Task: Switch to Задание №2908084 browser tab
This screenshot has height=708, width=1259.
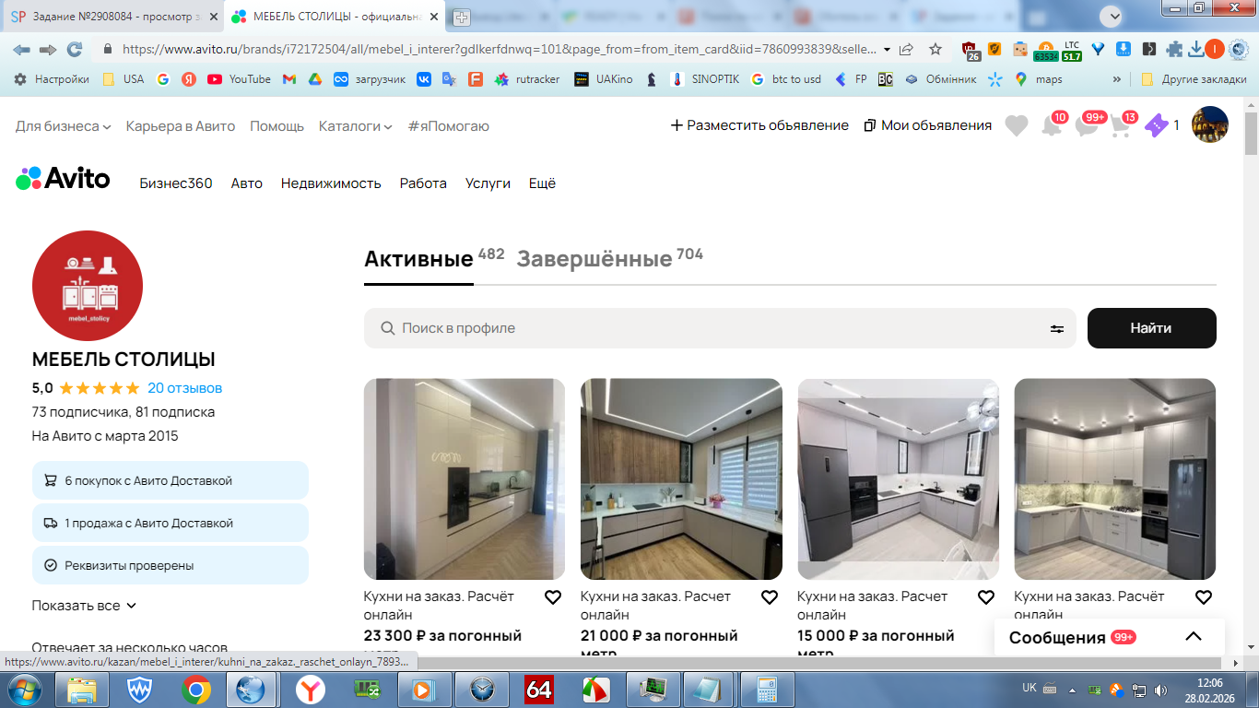Action: [114, 17]
